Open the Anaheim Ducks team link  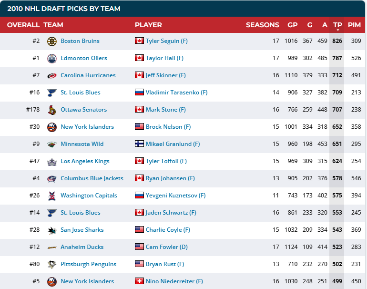pyautogui.click(x=82, y=247)
